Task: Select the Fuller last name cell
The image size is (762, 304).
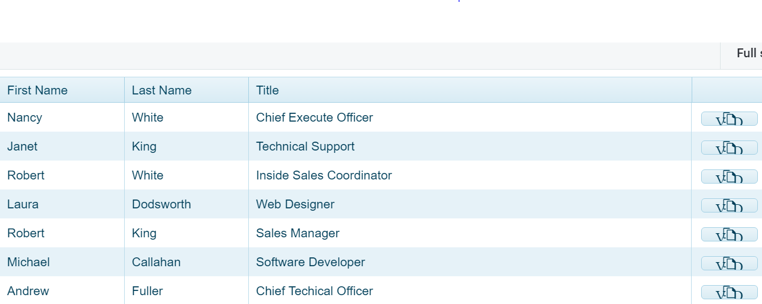Action: [x=147, y=291]
